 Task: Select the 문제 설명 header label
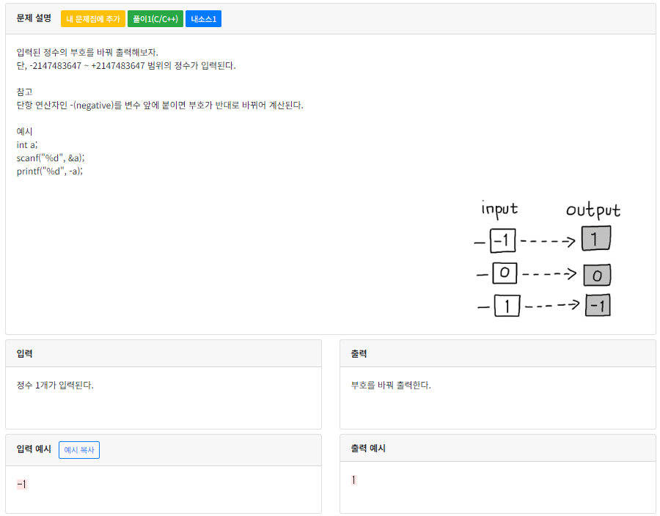coord(33,19)
